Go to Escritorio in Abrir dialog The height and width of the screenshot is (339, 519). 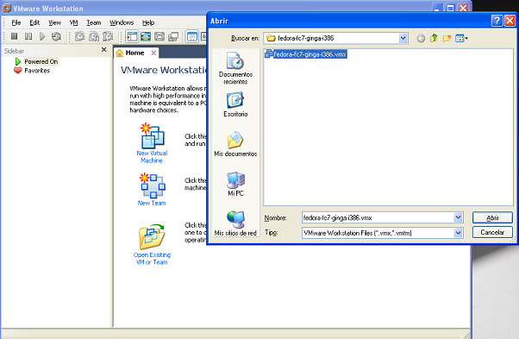[235, 104]
